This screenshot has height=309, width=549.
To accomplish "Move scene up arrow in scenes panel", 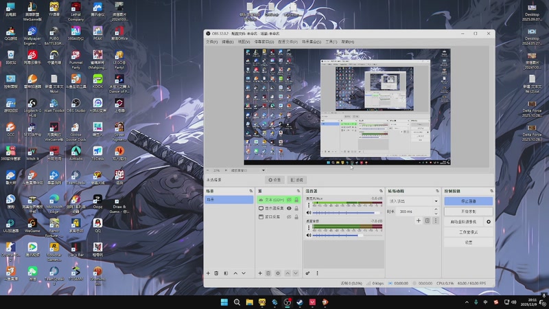I will [x=235, y=273].
